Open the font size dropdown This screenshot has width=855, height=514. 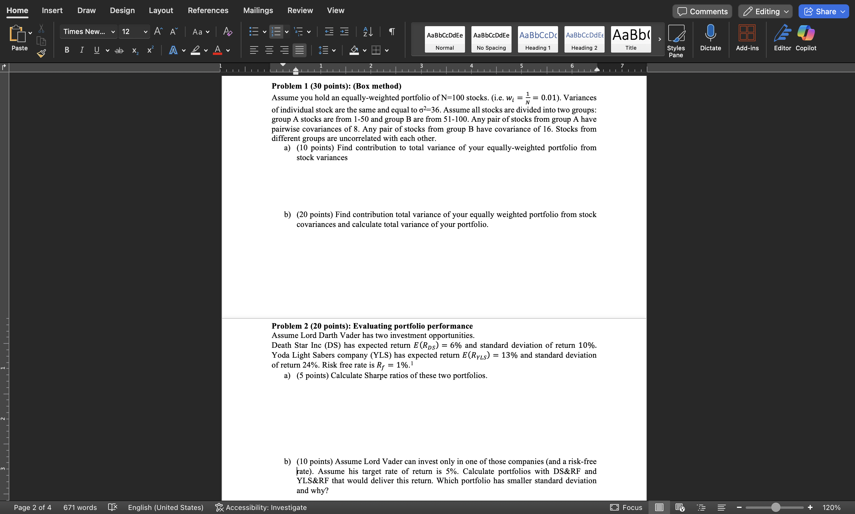click(x=146, y=31)
